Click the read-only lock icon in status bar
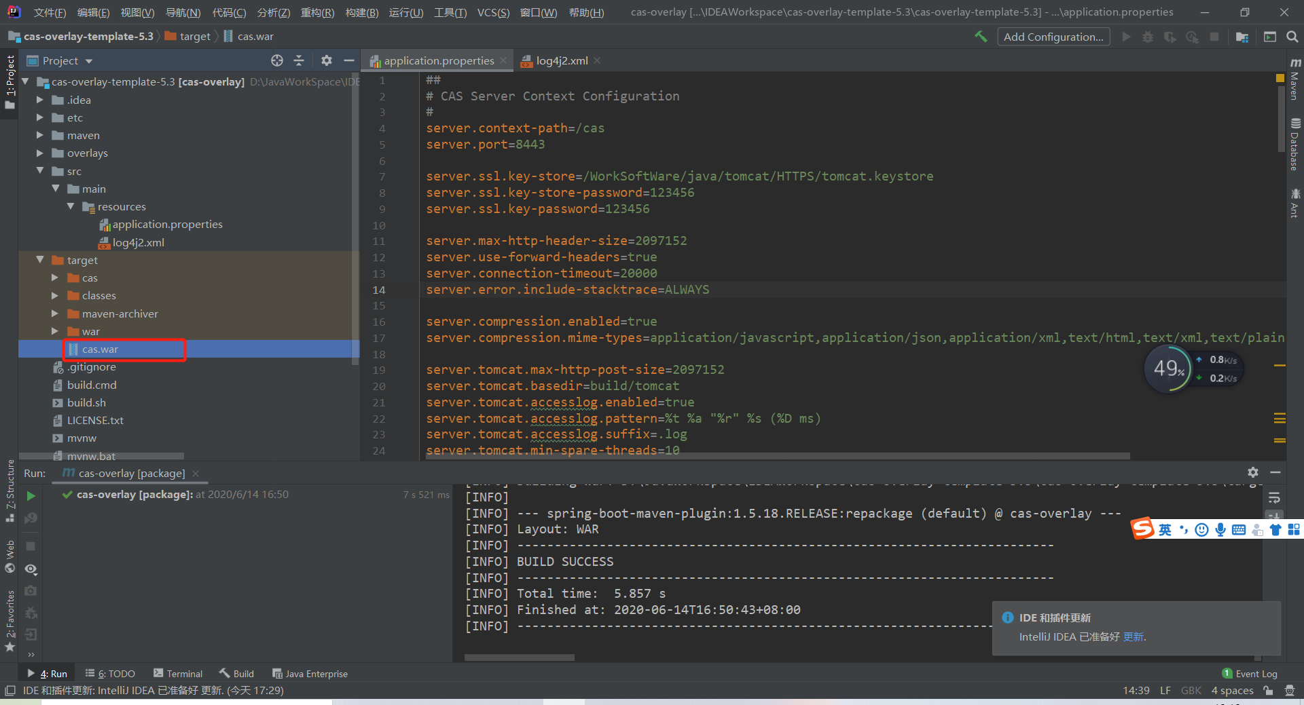The image size is (1304, 705). click(x=1268, y=691)
